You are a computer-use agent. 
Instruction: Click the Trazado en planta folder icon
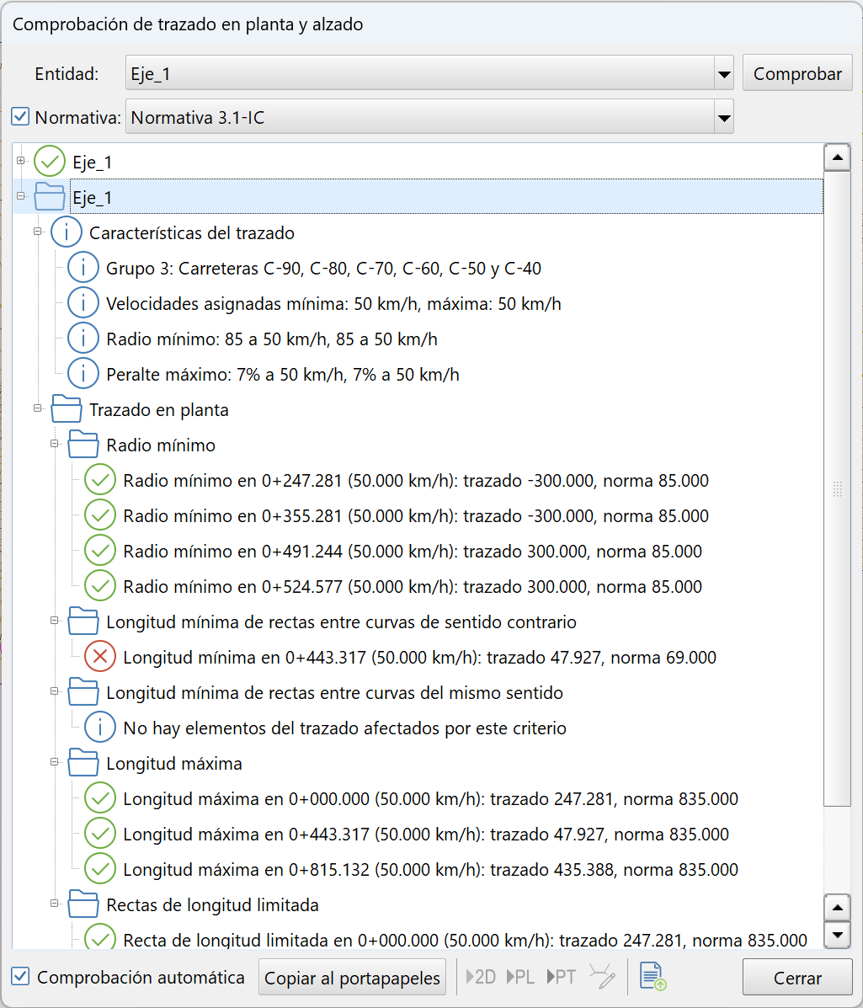[x=67, y=410]
